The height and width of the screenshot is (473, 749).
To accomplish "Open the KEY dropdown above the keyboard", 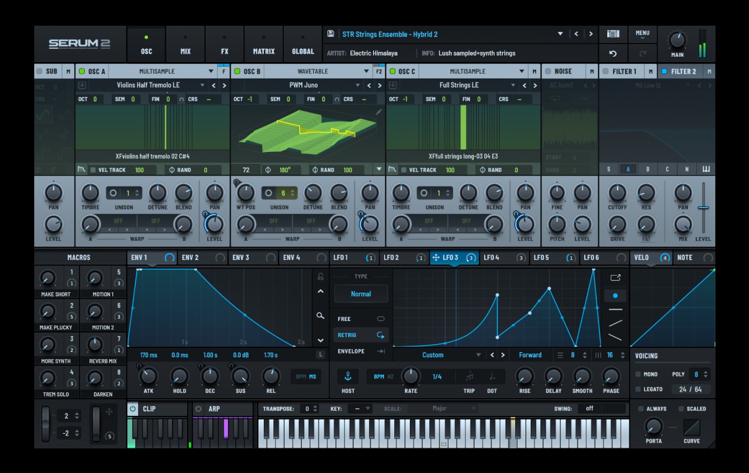I will [360, 408].
